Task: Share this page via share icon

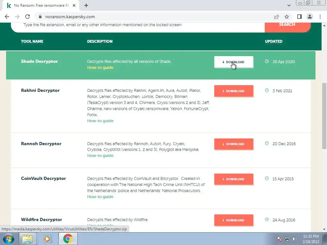Action: (x=277, y=17)
